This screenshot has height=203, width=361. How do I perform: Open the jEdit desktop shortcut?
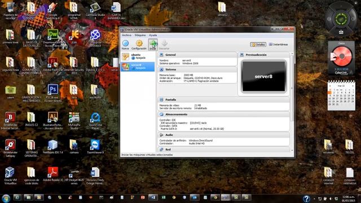(74, 37)
